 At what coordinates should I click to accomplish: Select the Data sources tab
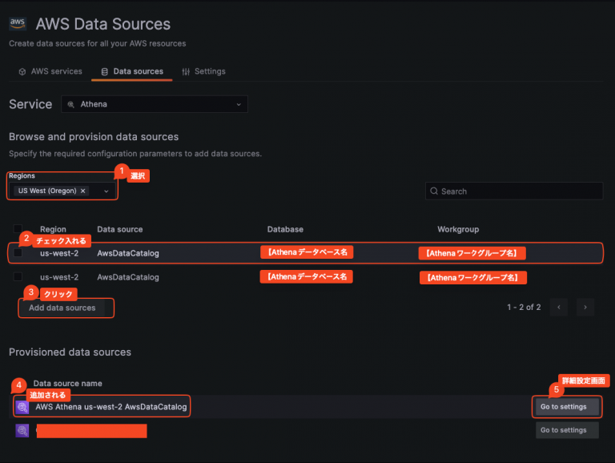pos(132,71)
